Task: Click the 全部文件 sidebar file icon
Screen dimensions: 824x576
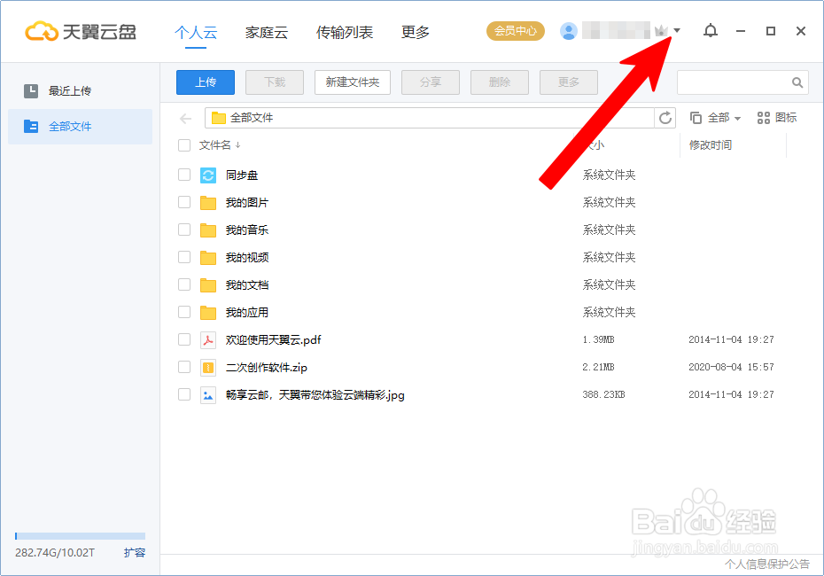Action: [31, 126]
